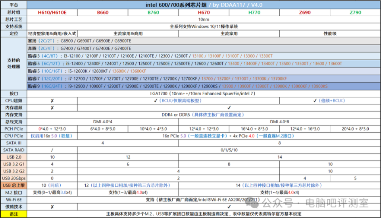The width and height of the screenshot is (381, 218).
Task: Click the value 5 in USB 20Gbps row
Action: pyautogui.click(x=355, y=178)
